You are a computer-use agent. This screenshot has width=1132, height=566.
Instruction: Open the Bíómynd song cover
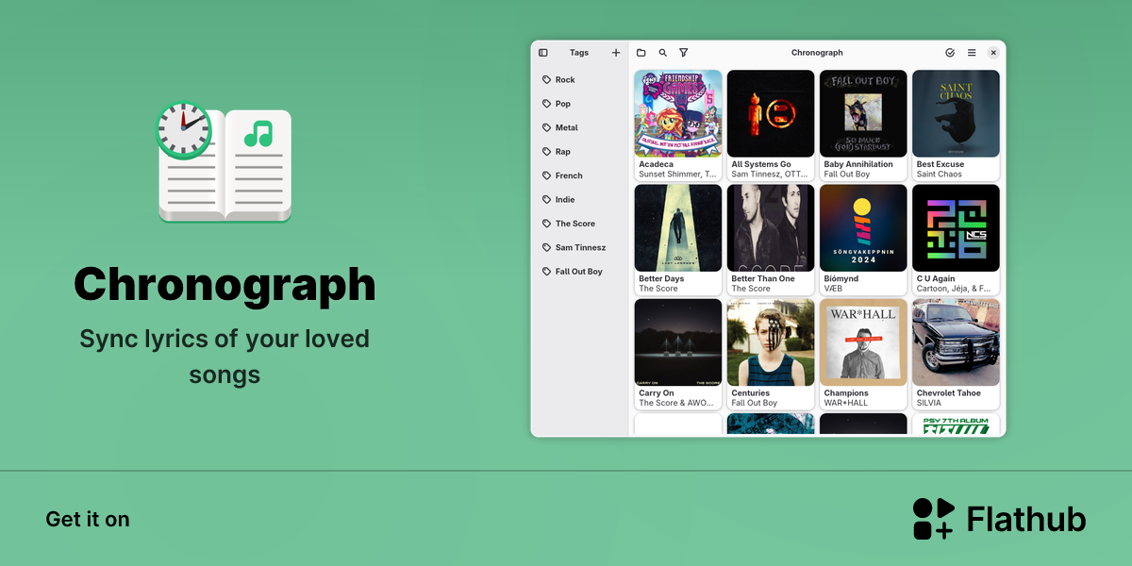863,227
